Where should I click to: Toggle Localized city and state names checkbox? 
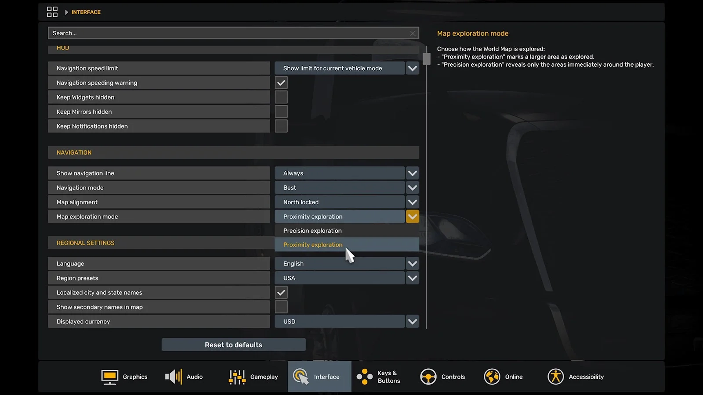[281, 292]
